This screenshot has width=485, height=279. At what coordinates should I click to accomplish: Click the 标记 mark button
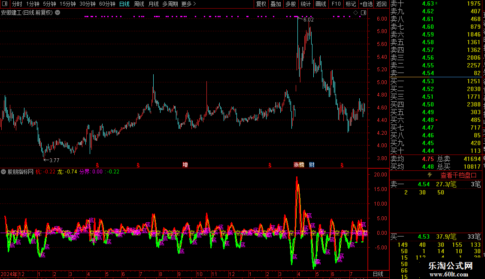pos(351,4)
